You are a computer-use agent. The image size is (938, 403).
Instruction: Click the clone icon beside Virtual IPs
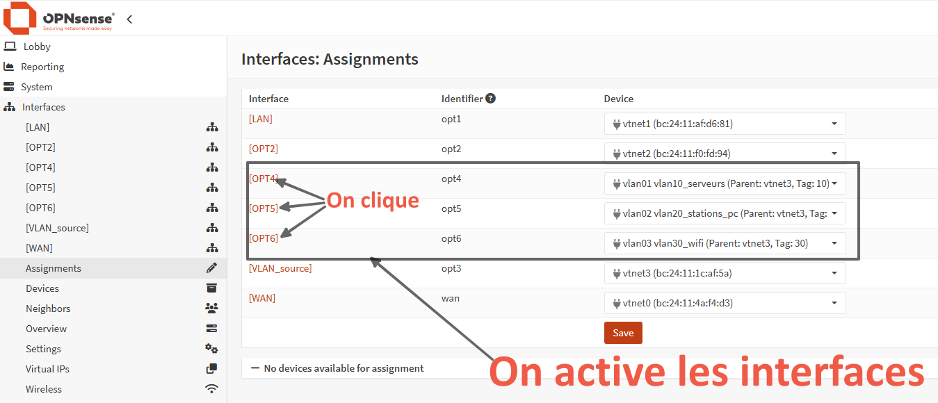(x=211, y=369)
